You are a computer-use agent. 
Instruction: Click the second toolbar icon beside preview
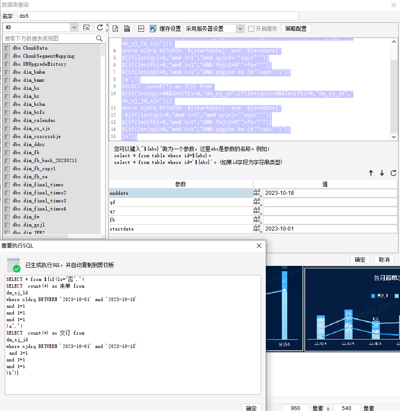coord(127,29)
